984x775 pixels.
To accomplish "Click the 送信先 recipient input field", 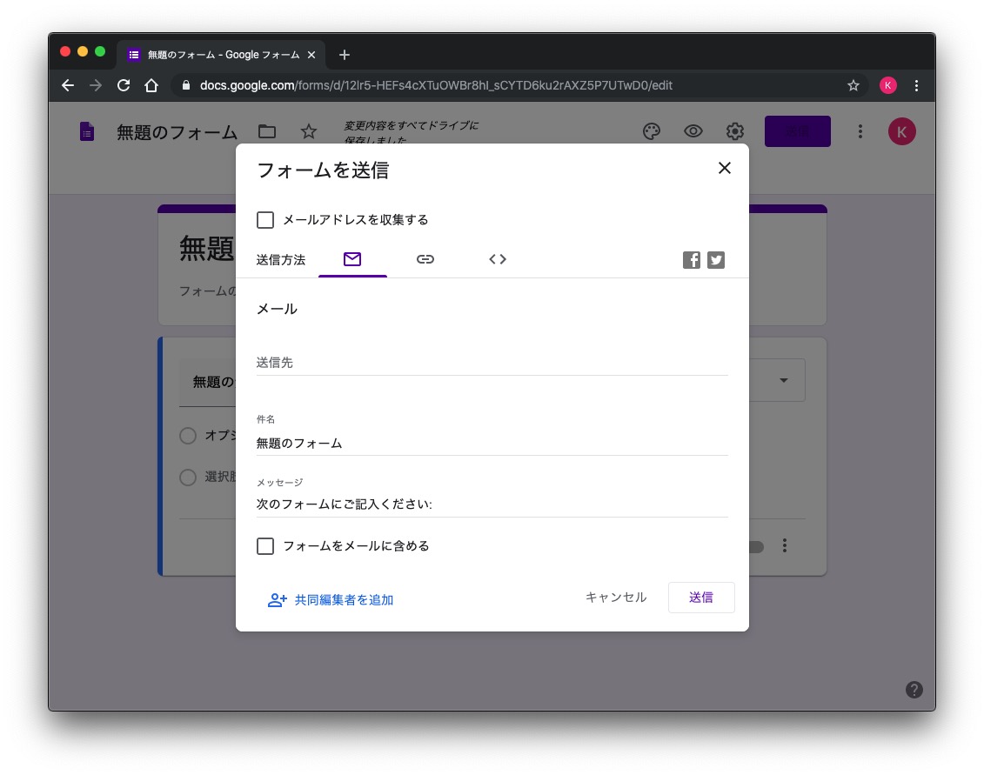I will 492,363.
